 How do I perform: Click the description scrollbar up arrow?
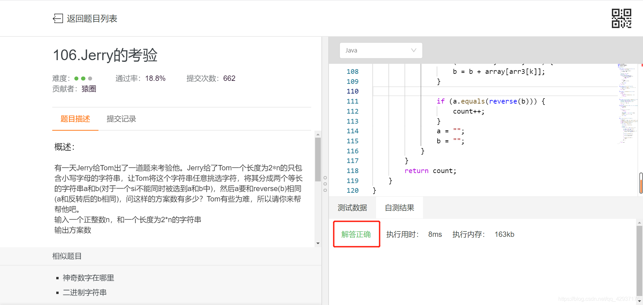click(318, 134)
